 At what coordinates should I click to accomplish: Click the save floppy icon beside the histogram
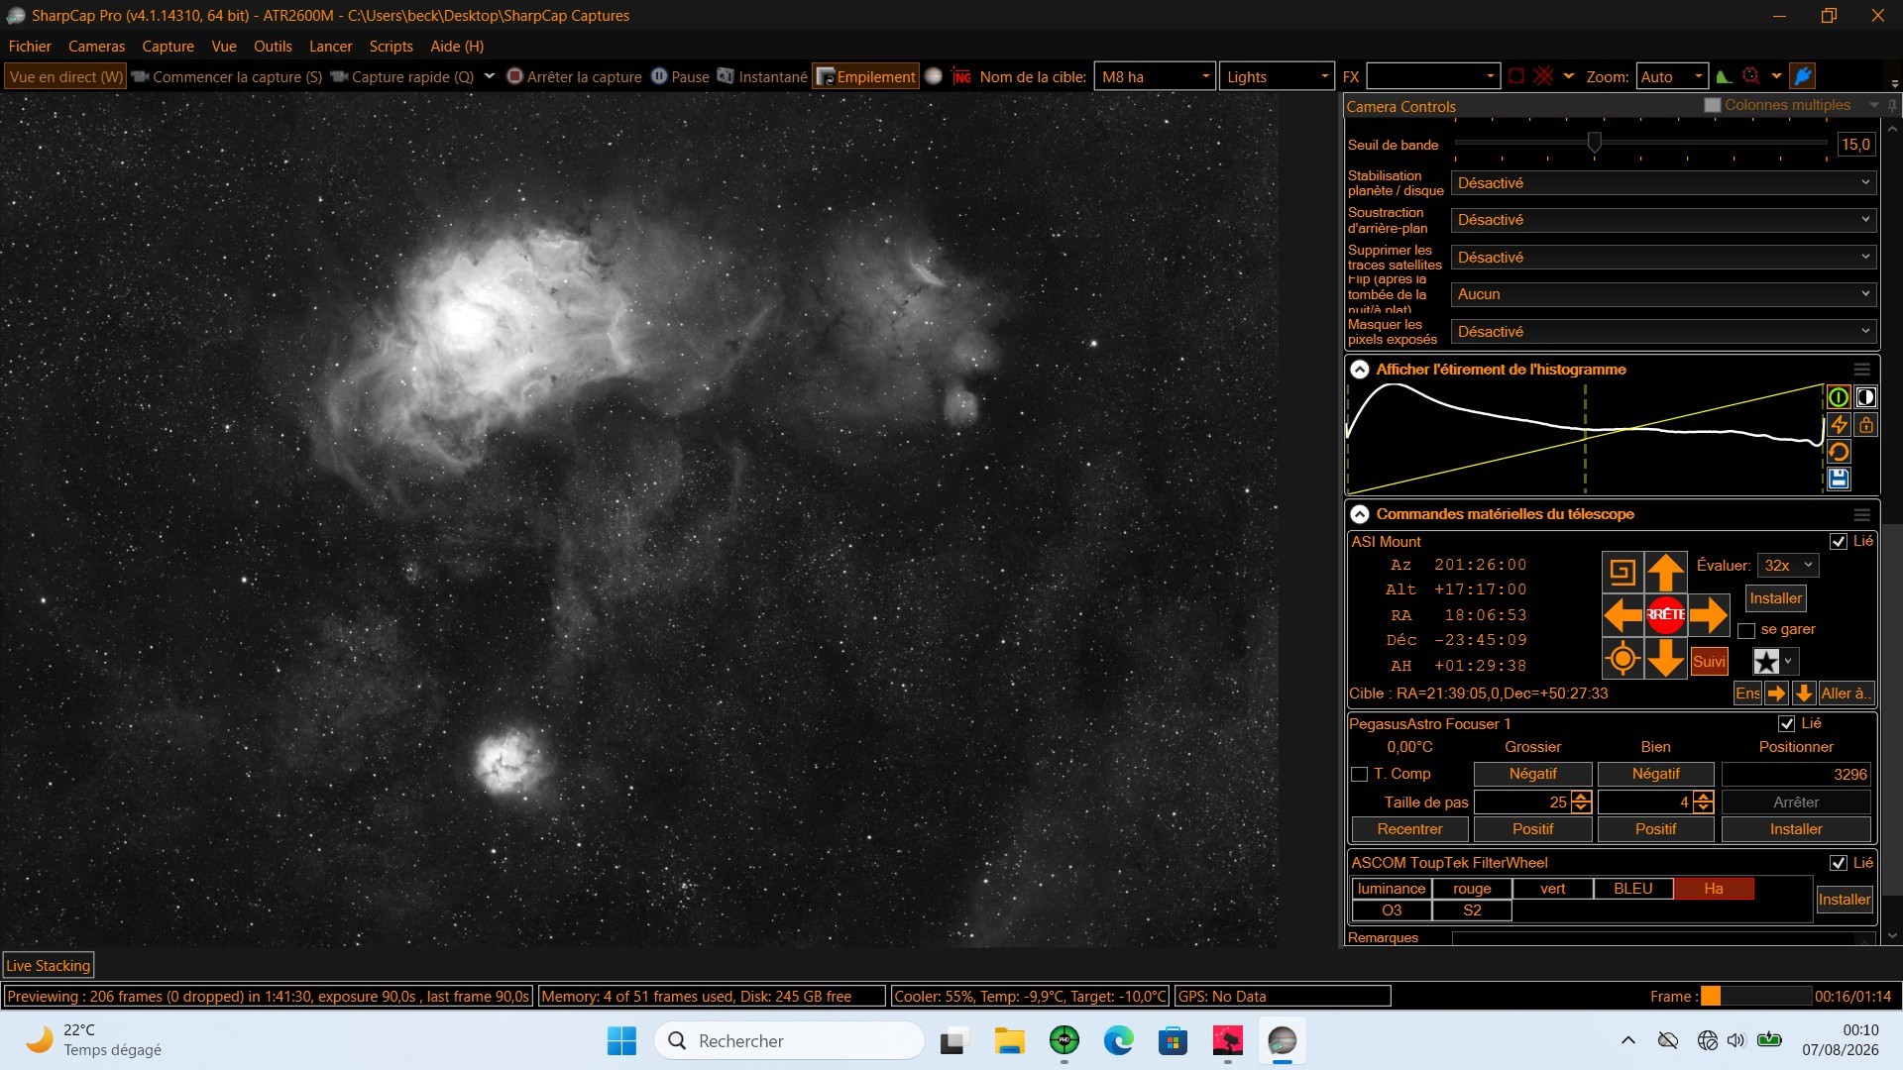(x=1839, y=480)
